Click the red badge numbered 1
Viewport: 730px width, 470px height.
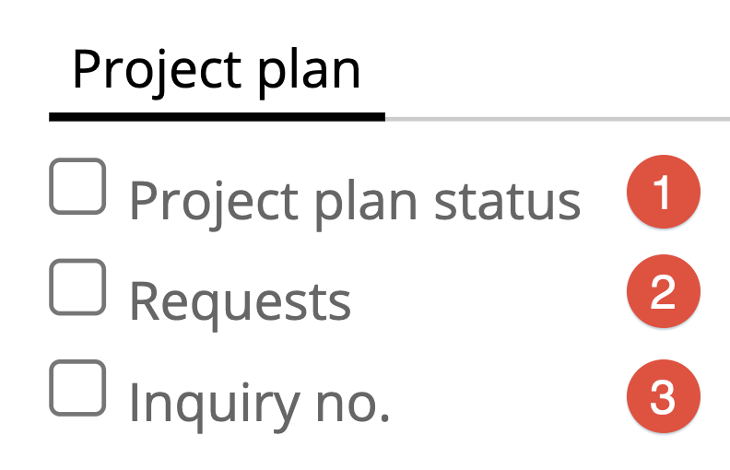tap(663, 194)
